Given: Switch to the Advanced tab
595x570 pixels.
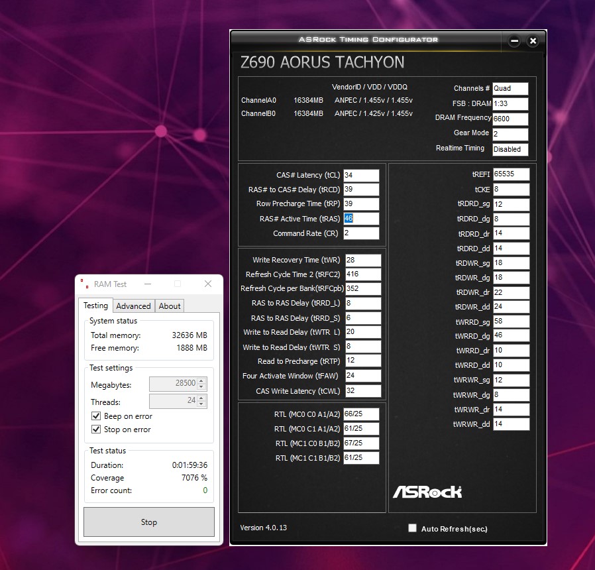Looking at the screenshot, I should (133, 306).
